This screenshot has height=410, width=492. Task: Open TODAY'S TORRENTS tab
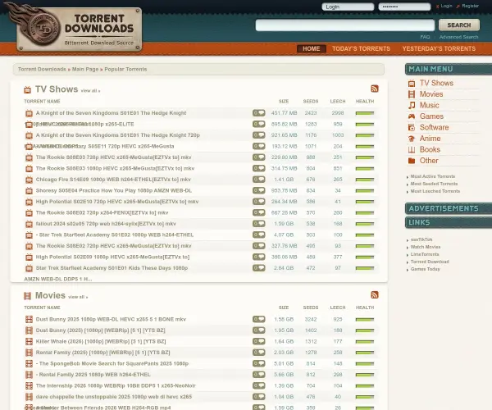point(361,48)
